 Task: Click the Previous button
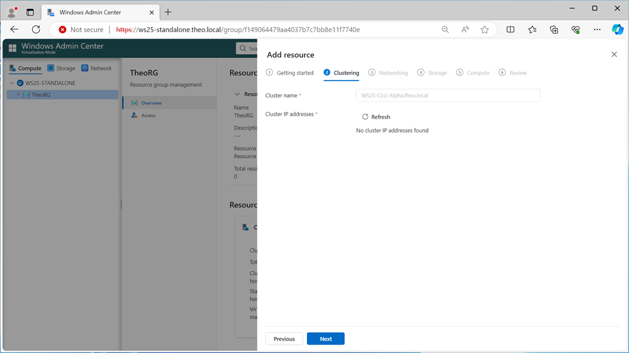284,339
